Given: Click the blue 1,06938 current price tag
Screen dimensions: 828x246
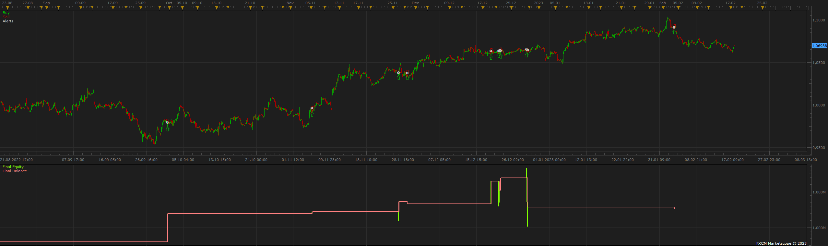Looking at the screenshot, I should [820, 46].
